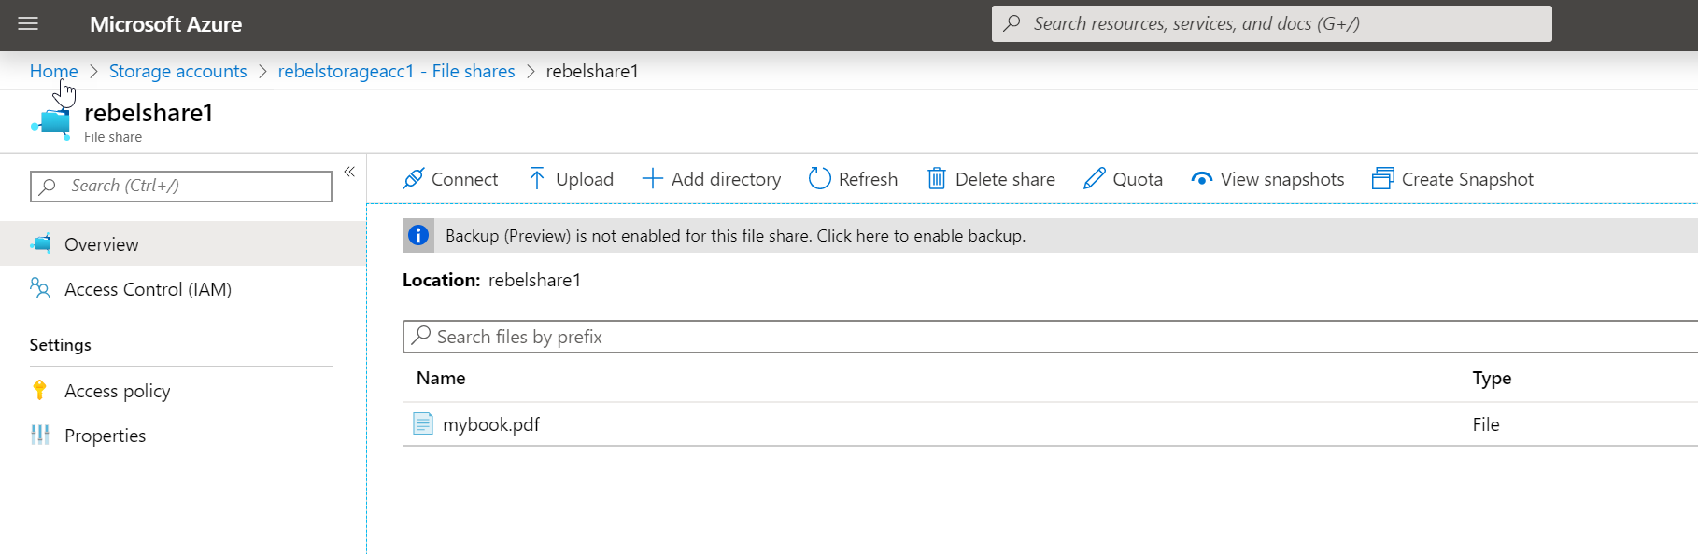Focus the Search files by prefix field
The image size is (1698, 554).
1050,337
